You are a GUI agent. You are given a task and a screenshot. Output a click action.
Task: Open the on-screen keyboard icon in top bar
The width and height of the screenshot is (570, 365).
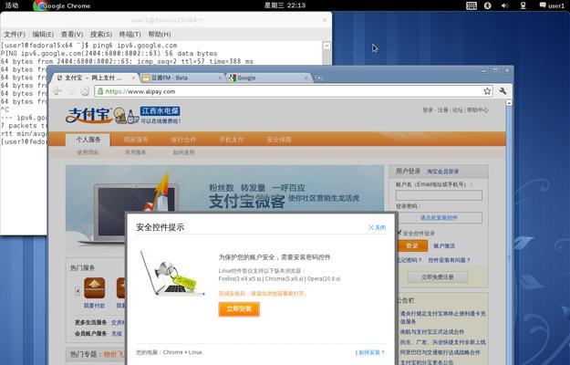pyautogui.click(x=472, y=5)
